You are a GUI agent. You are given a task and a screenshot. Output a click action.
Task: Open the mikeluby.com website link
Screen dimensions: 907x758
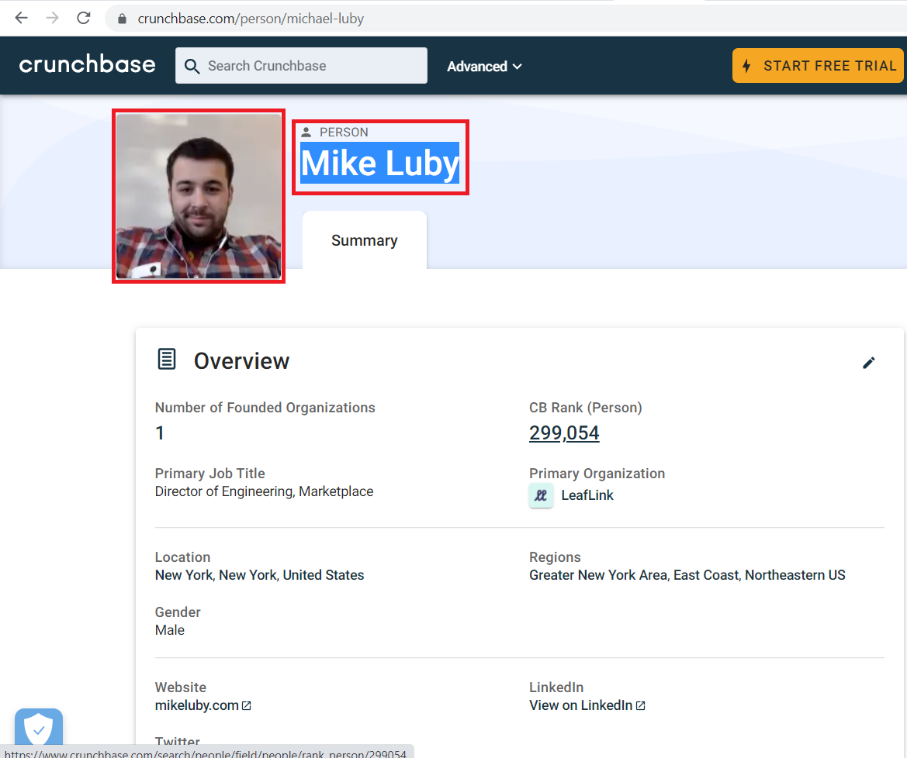coord(196,705)
